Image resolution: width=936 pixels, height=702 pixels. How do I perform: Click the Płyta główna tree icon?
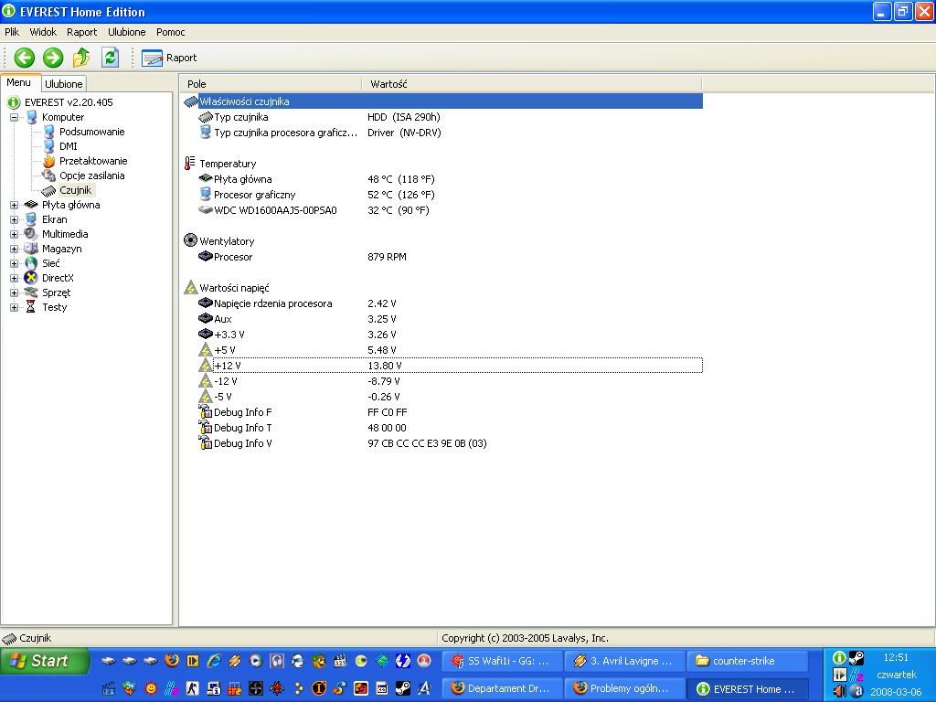pyautogui.click(x=31, y=205)
